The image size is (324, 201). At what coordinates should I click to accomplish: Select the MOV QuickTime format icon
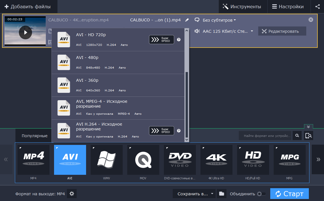pos(143,160)
